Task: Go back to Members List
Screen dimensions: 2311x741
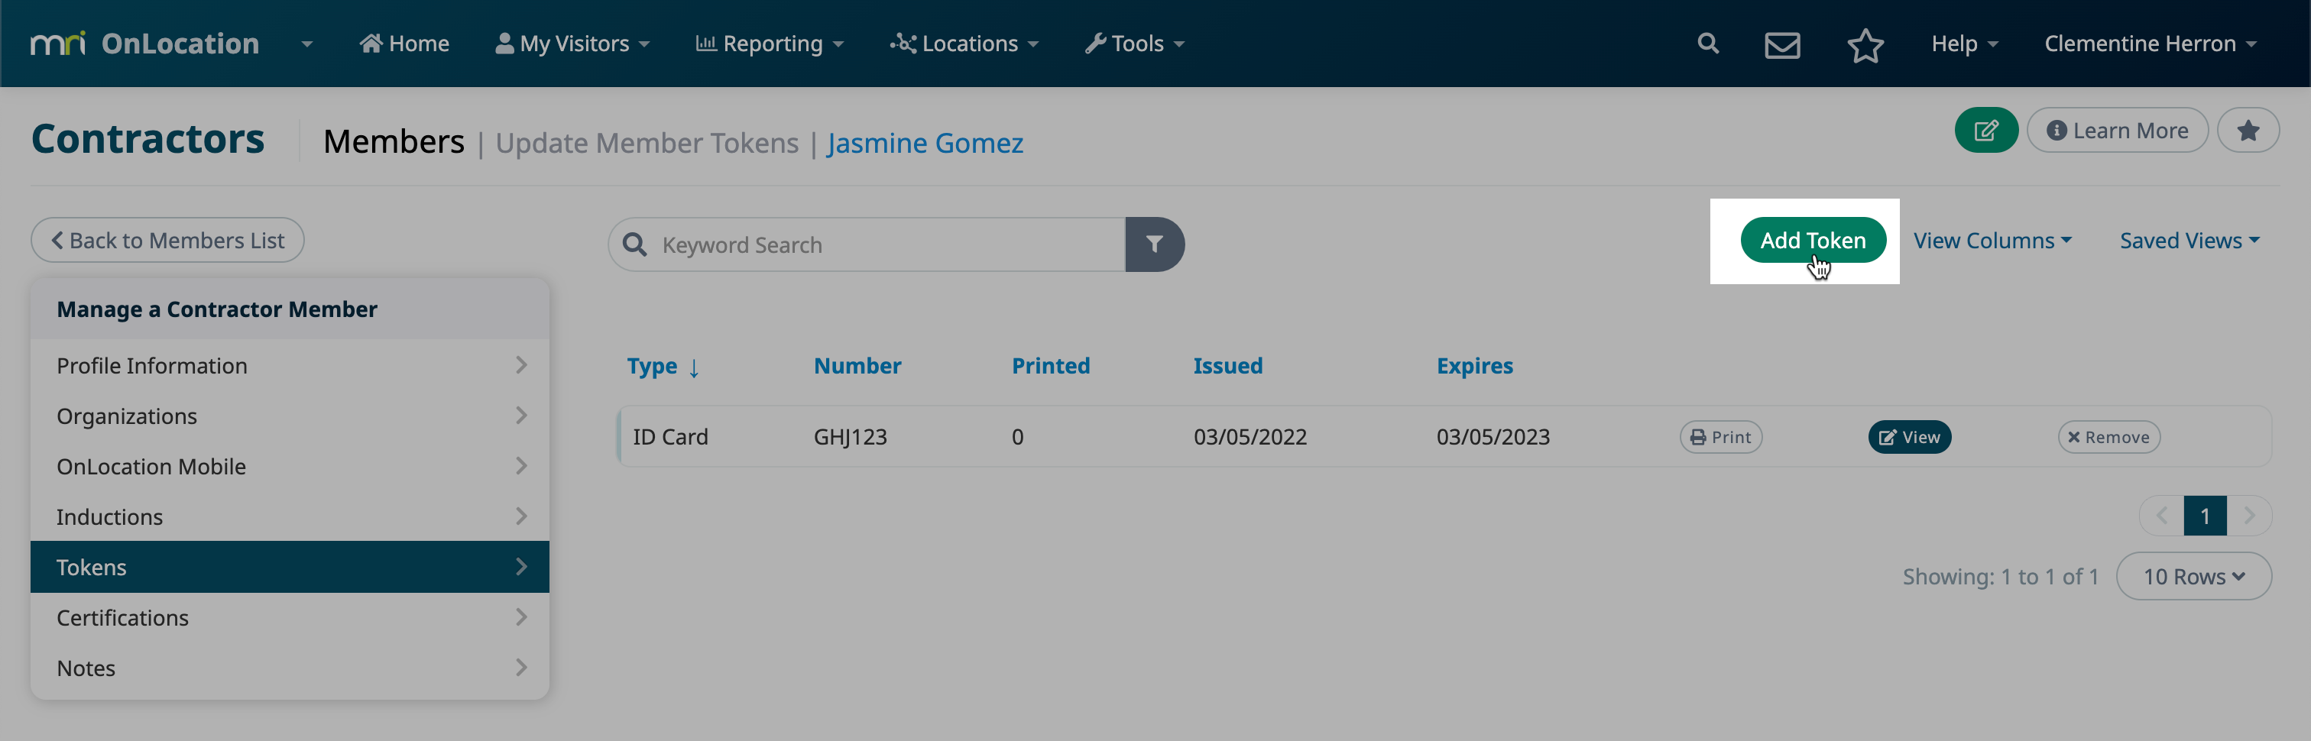Action: 168,241
